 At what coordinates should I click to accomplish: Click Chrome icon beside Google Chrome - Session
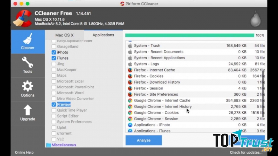[x=130, y=119]
